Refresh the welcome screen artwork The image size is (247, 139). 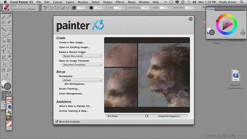(147, 116)
